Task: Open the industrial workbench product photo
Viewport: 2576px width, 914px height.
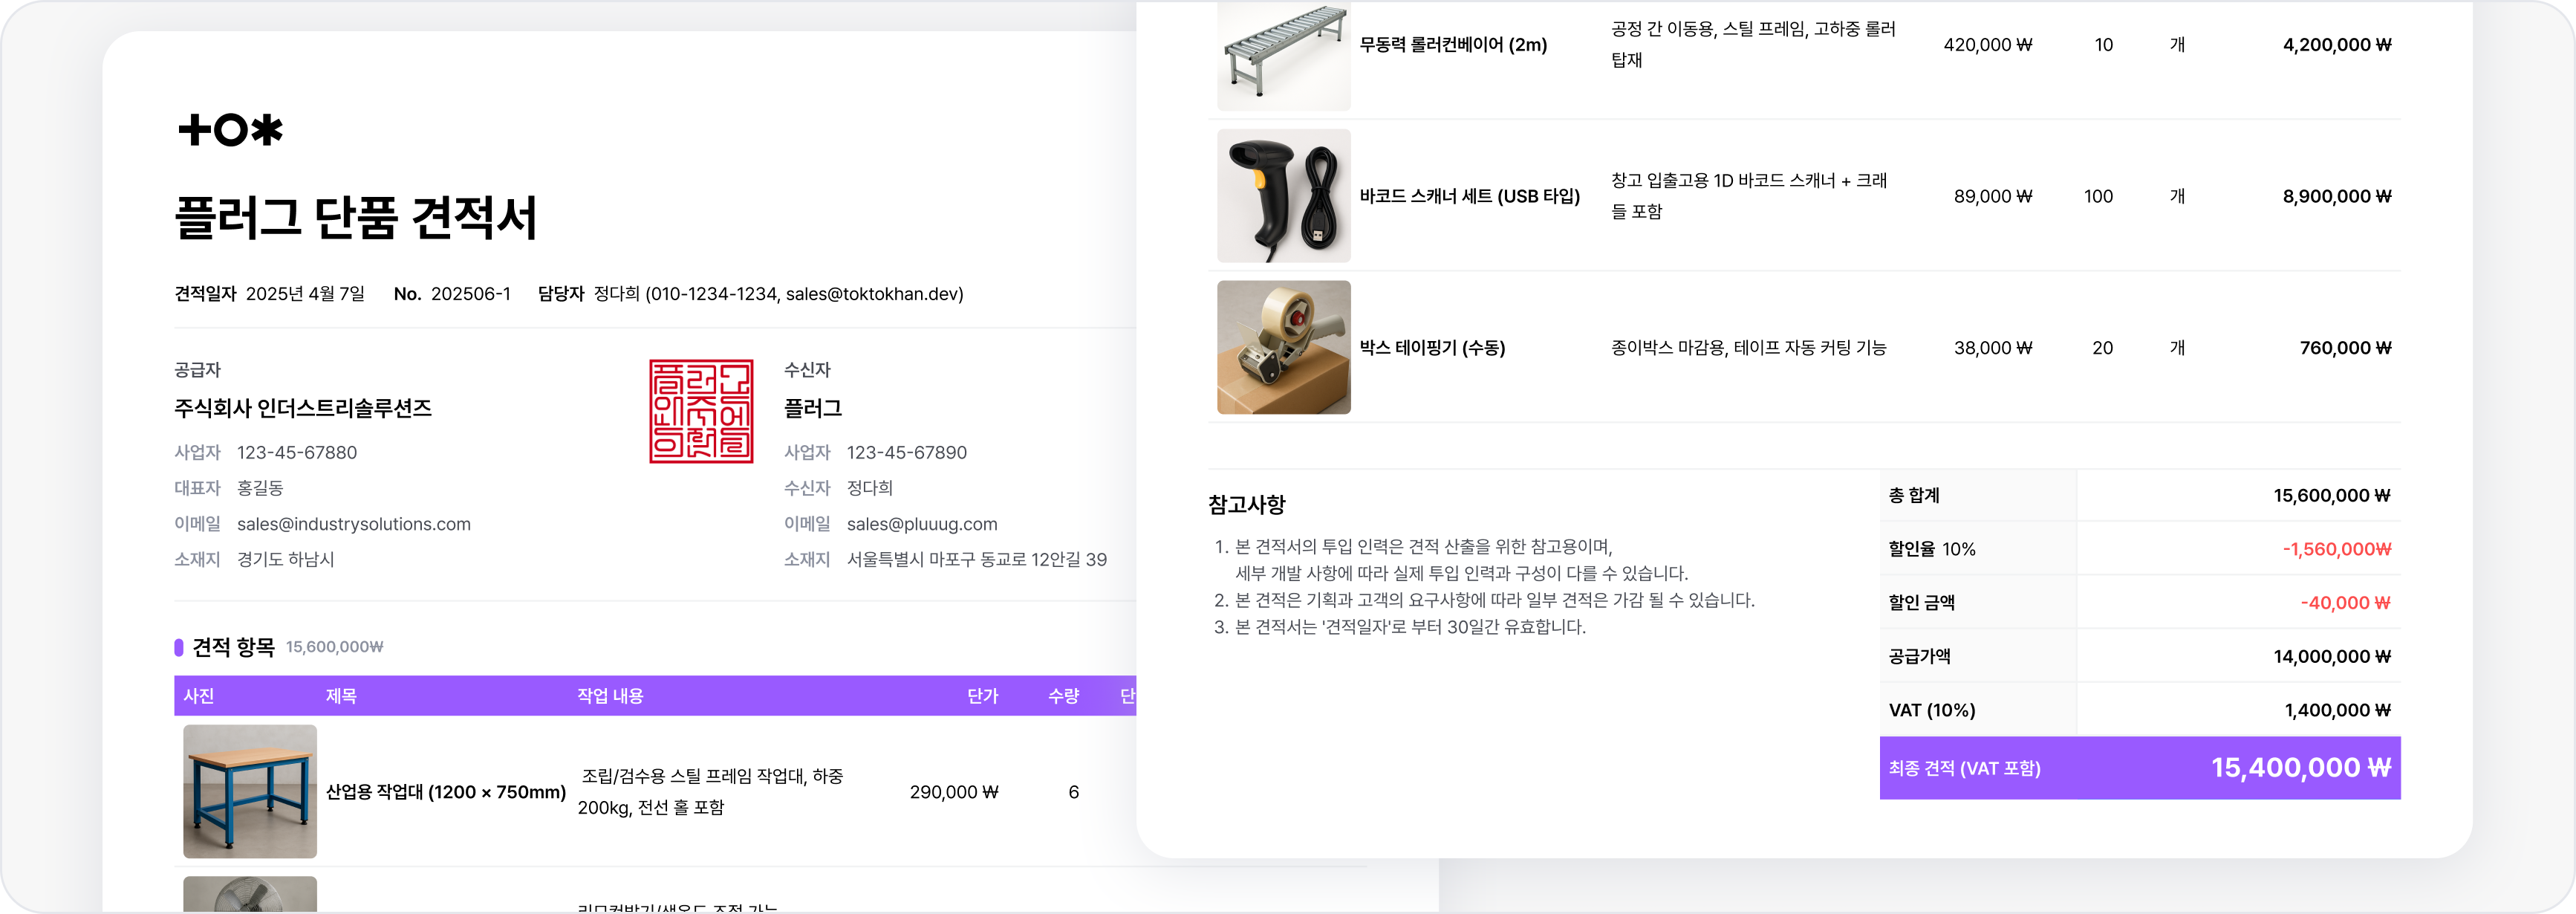Action: tap(250, 791)
